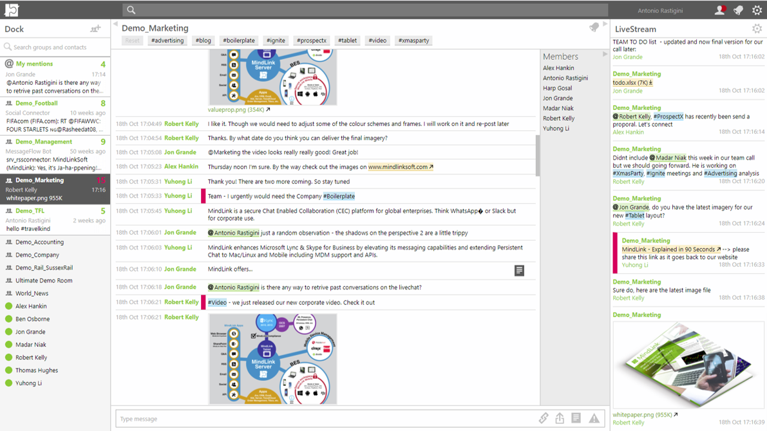
Task: Click the #Tablet hashtag in LiveStream
Action: 634,215
